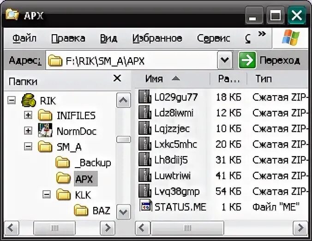Click the NormDoc folder icon
Image resolution: width=312 pixels, height=241 pixels.
[x=45, y=130]
